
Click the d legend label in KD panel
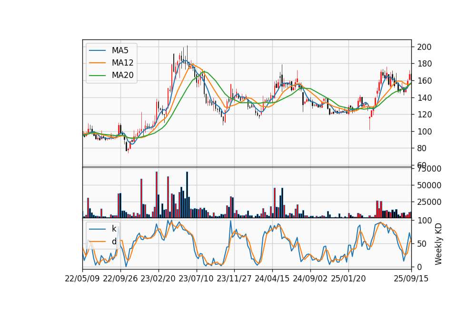tap(114, 241)
